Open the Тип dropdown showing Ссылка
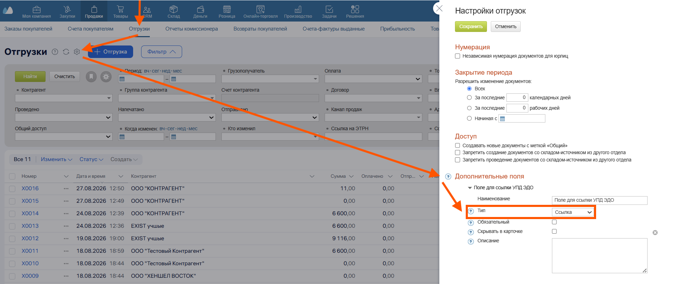 coord(573,212)
